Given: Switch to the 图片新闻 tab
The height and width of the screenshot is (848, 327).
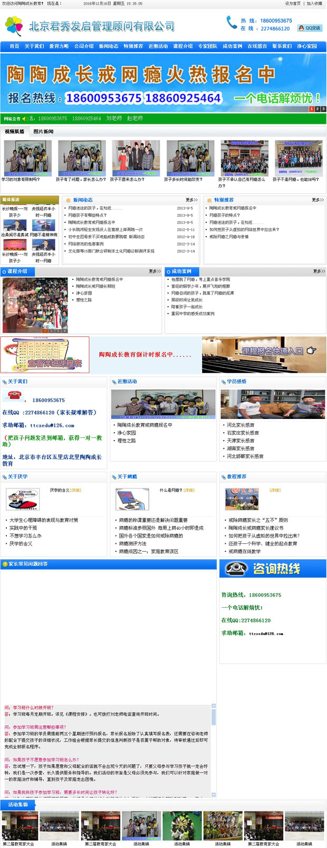Looking at the screenshot, I should 43,132.
